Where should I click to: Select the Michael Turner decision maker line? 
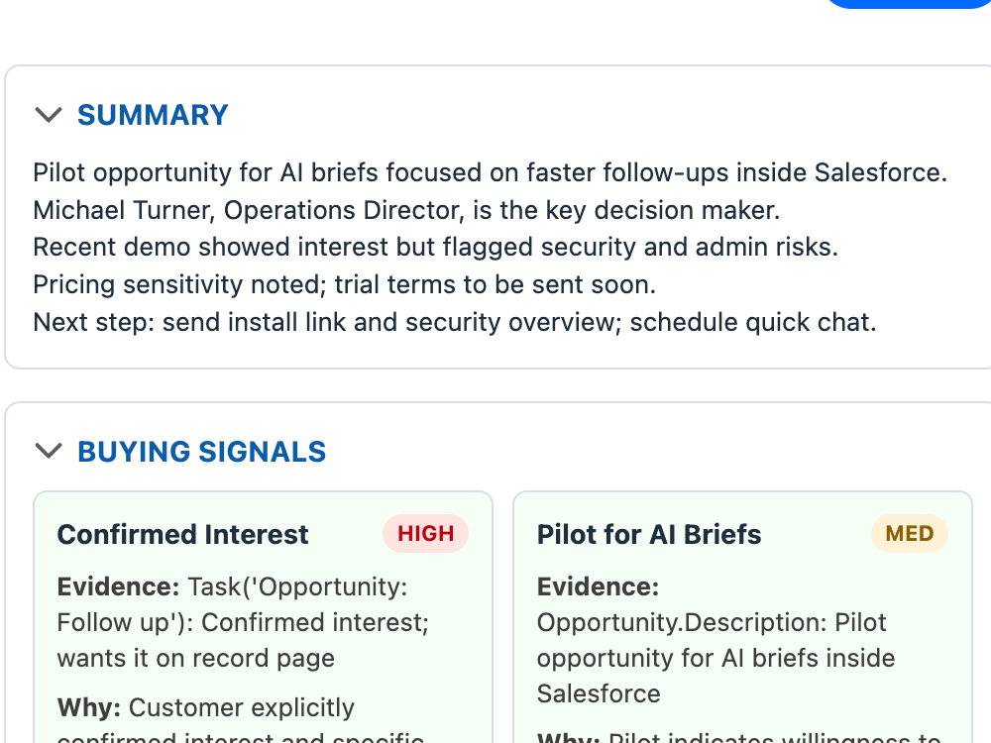click(x=406, y=210)
